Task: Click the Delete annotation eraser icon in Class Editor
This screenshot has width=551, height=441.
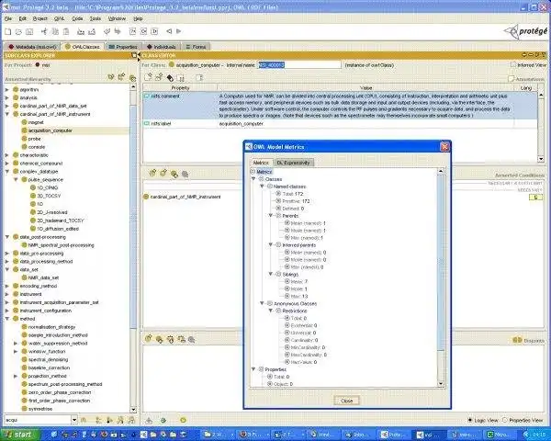Action: 170,78
